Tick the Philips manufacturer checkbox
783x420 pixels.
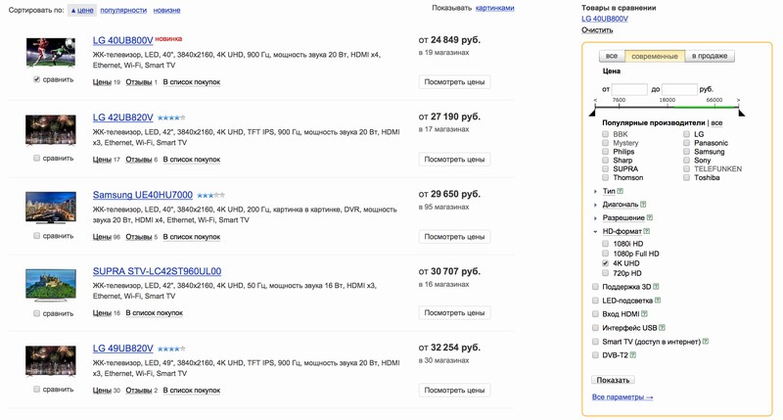(605, 152)
